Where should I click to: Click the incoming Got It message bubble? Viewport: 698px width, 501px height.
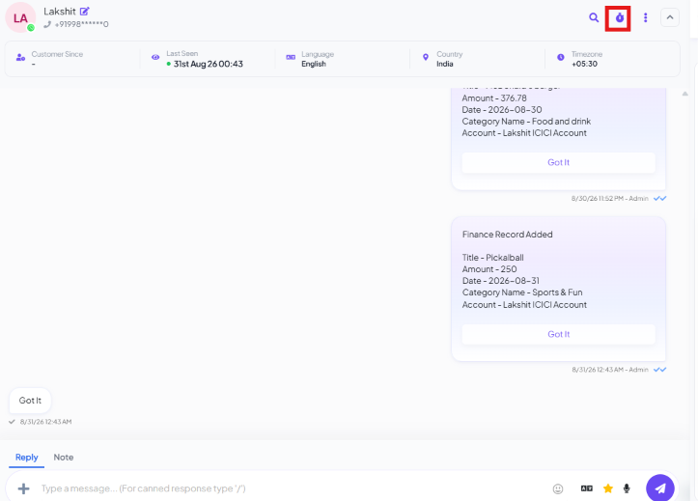pyautogui.click(x=30, y=401)
